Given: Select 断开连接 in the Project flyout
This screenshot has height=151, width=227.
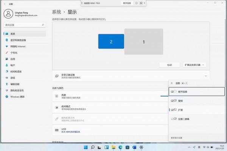Looking at the screenshot, I should pos(197,92).
